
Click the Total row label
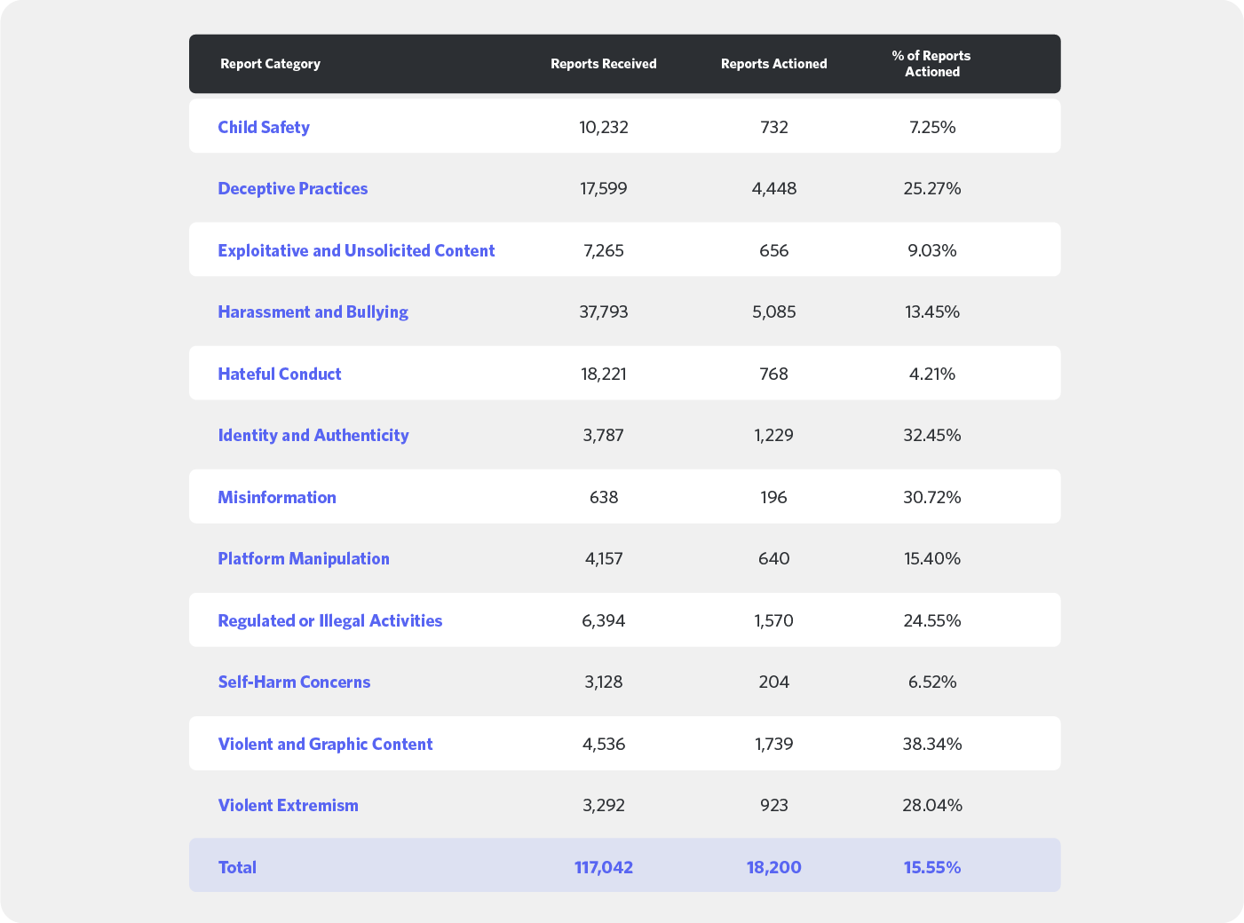click(237, 867)
